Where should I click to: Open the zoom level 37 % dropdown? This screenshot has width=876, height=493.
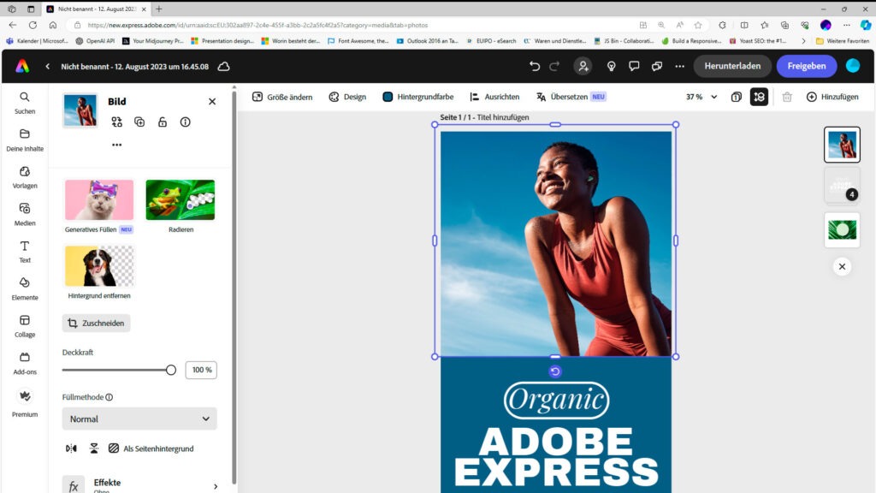701,97
